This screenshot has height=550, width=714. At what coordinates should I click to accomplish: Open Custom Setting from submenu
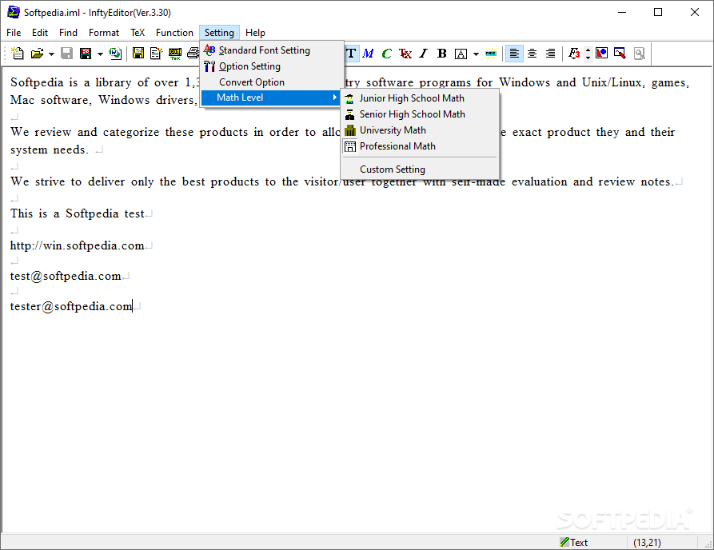pyautogui.click(x=420, y=169)
